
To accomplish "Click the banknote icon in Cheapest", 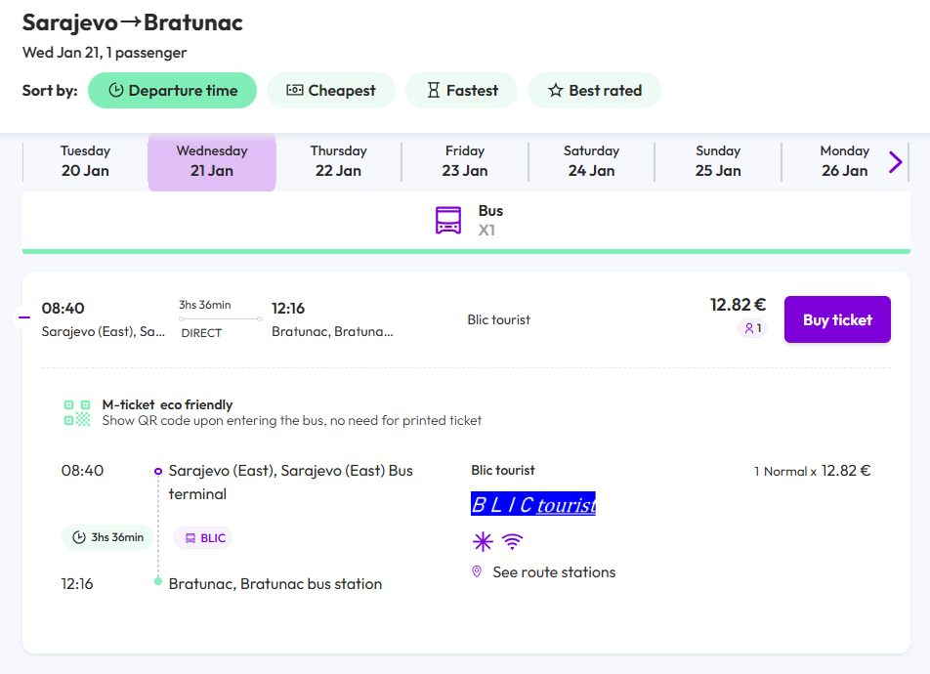I will point(295,90).
